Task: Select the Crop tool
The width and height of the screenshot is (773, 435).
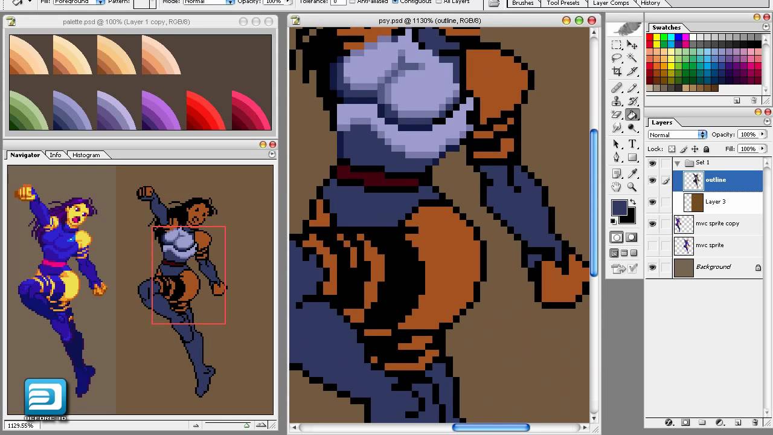Action: pyautogui.click(x=617, y=71)
